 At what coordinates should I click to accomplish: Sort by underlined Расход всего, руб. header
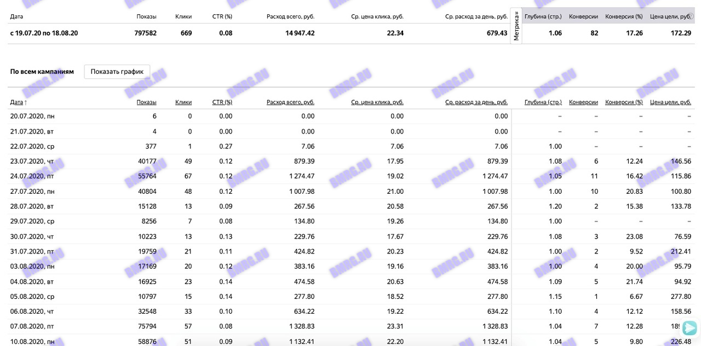click(x=290, y=102)
